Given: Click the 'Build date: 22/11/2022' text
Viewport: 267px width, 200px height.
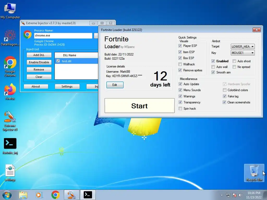Looking at the screenshot, I should (x=119, y=54).
